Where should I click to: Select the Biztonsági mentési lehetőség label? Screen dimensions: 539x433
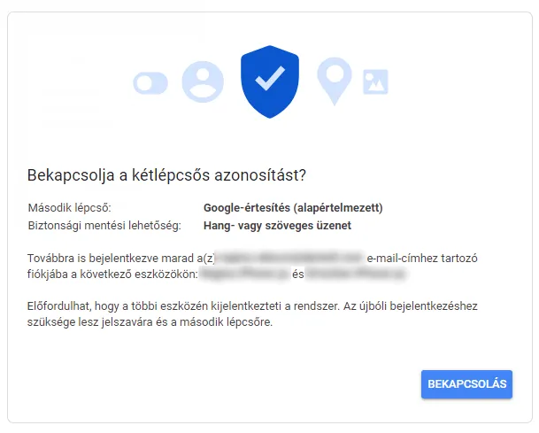(x=104, y=225)
